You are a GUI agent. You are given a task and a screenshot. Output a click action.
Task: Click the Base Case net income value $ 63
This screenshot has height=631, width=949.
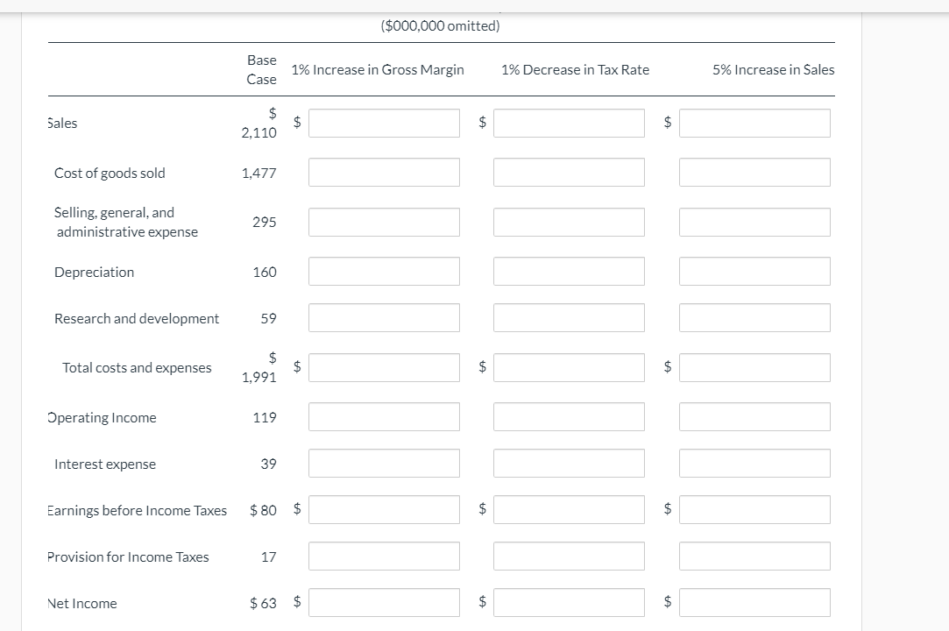263,603
